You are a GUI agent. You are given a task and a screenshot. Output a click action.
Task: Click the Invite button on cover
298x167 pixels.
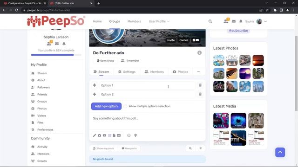point(171,40)
